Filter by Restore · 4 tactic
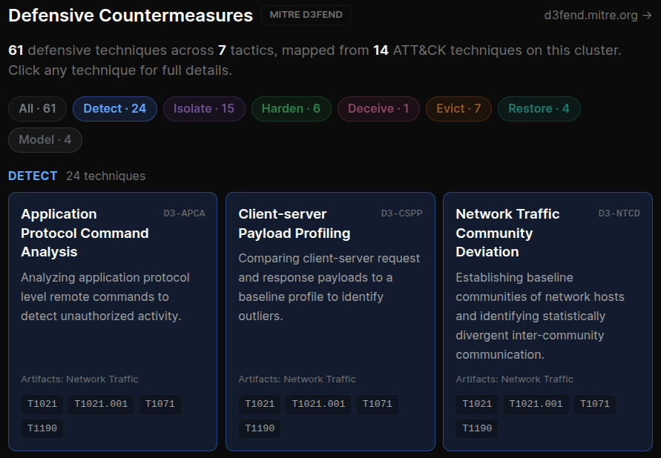 [539, 109]
